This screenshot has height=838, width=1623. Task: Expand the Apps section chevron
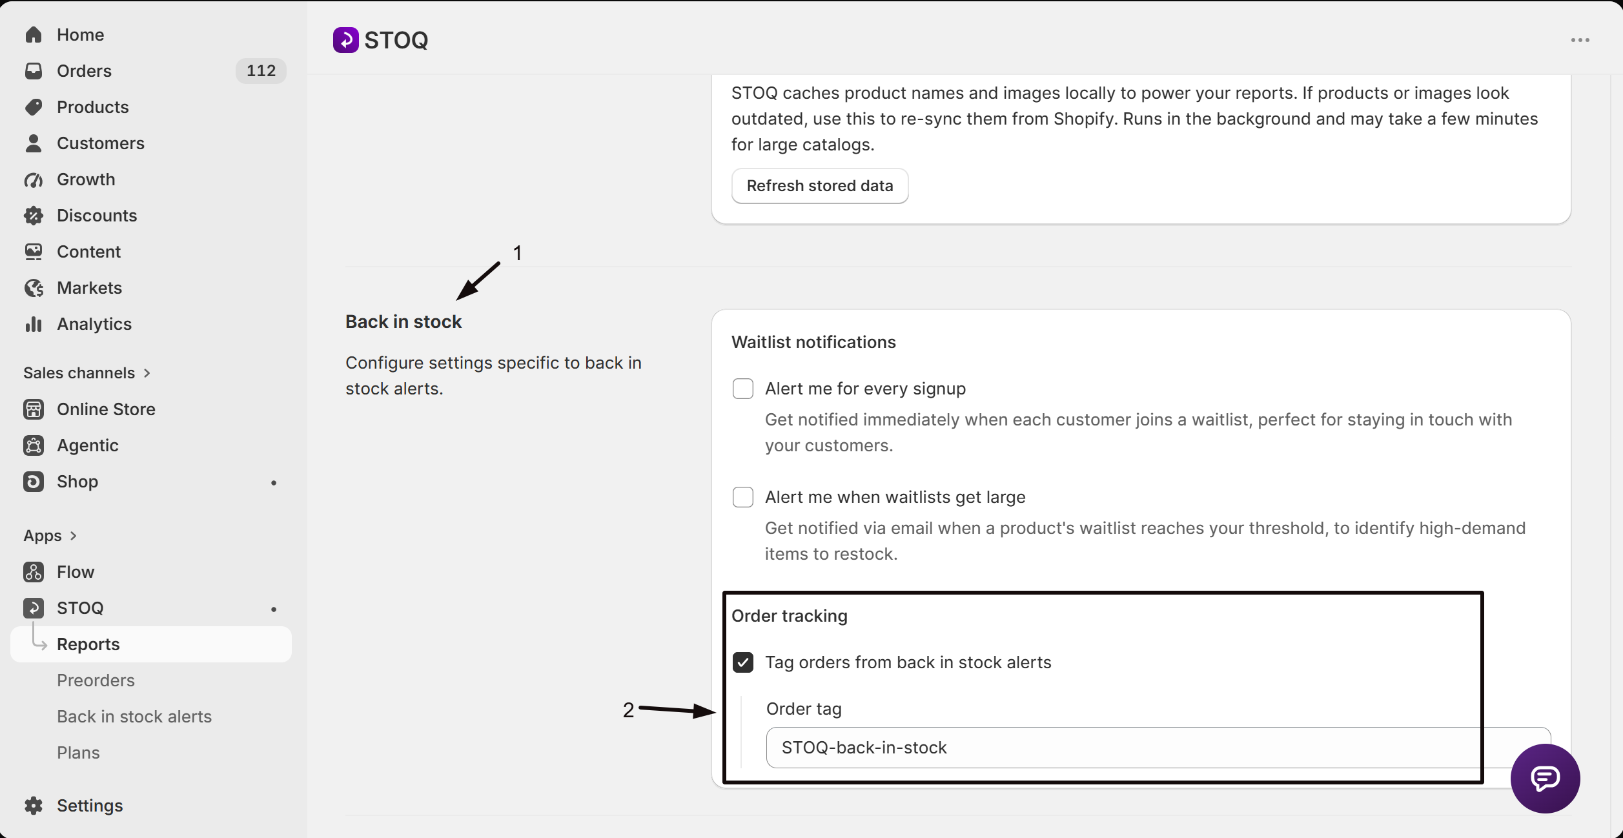(x=74, y=536)
